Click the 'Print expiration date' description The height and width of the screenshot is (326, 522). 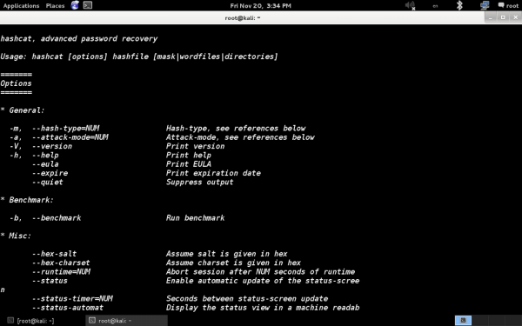[x=213, y=173]
